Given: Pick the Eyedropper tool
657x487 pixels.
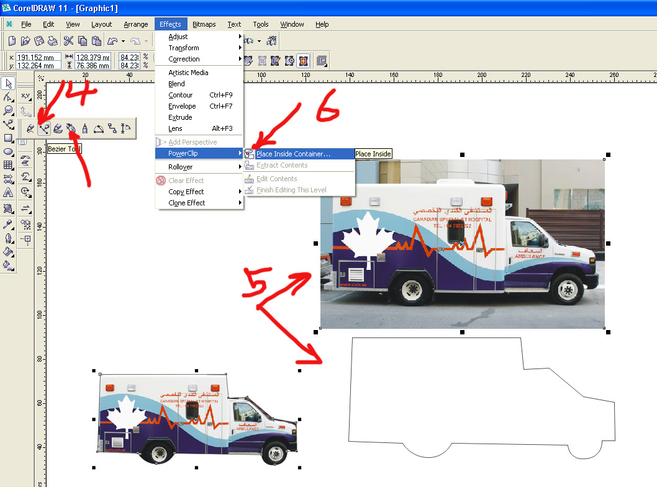Looking at the screenshot, I should point(8,225).
